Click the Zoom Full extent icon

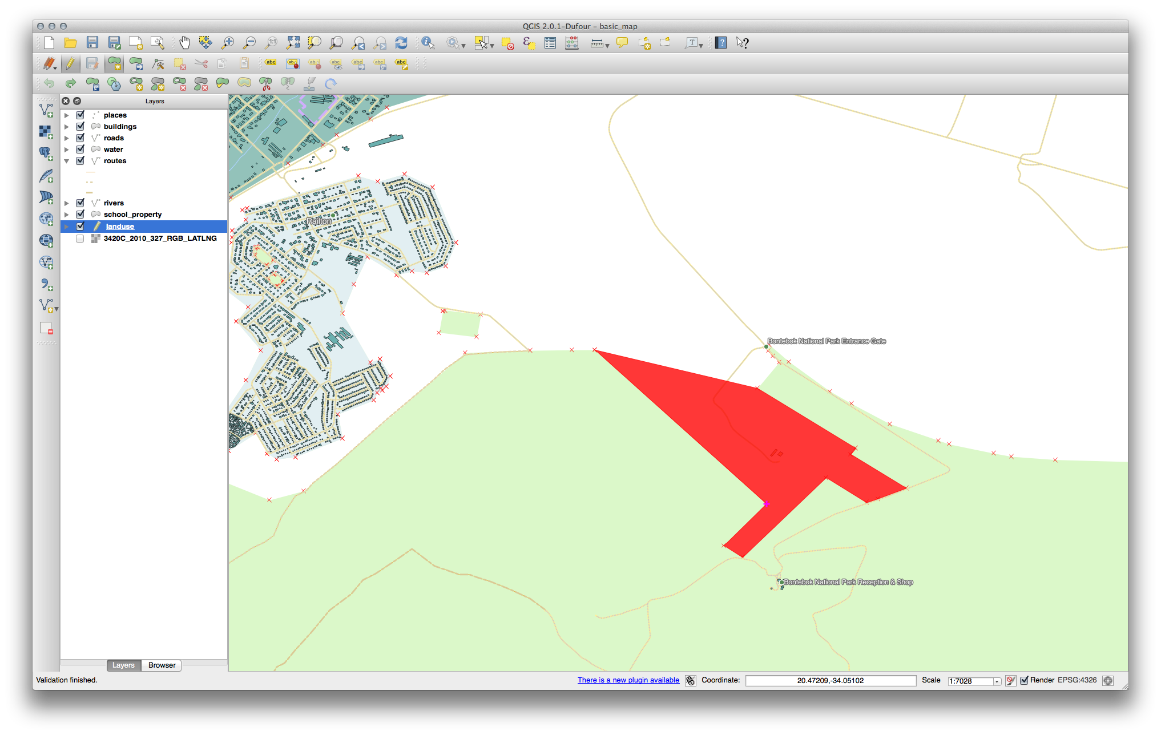pyautogui.click(x=293, y=43)
